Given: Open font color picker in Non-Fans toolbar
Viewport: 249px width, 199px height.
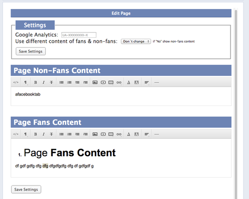Looking at the screenshot, I should click(128, 82).
